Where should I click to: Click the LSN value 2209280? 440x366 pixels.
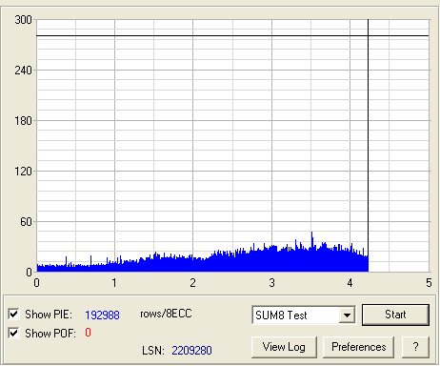(191, 351)
